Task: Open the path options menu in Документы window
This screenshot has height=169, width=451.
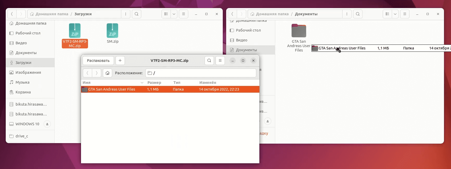Action: pyautogui.click(x=347, y=14)
